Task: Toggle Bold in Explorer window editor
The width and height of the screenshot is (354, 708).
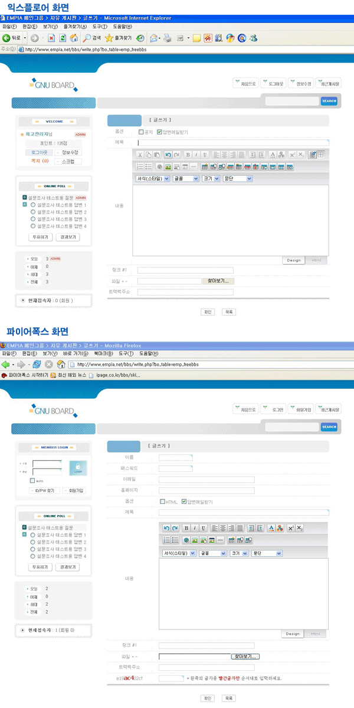Action: (187, 155)
